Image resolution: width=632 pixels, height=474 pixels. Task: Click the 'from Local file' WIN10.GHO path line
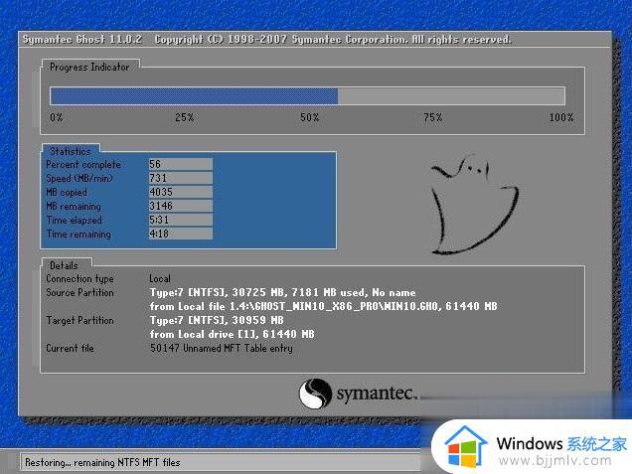coord(323,306)
